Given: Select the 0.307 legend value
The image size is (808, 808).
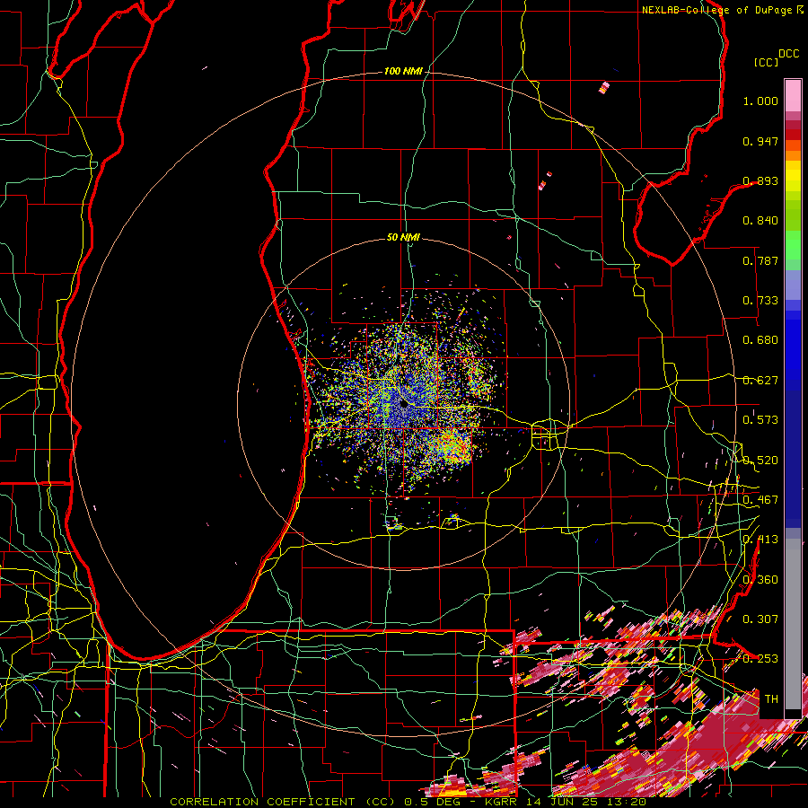Looking at the screenshot, I should 760,619.
